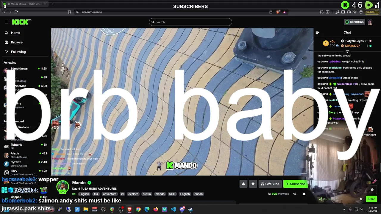The image size is (381, 214).
Task: Click GoldenBear_HK username in chat
Action: coord(347,84)
